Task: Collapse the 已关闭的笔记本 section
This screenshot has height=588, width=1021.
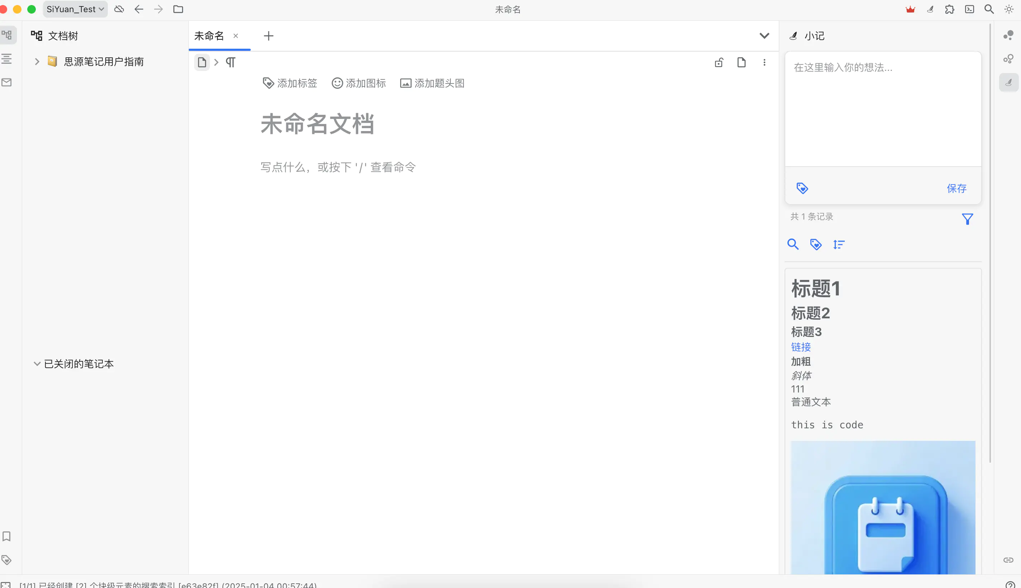Action: tap(37, 364)
